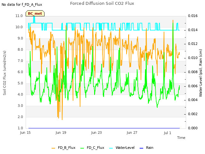This screenshot has height=154, width=205.
Task: Click the green FD_C_Flux legend swatch
Action: (x=82, y=148)
